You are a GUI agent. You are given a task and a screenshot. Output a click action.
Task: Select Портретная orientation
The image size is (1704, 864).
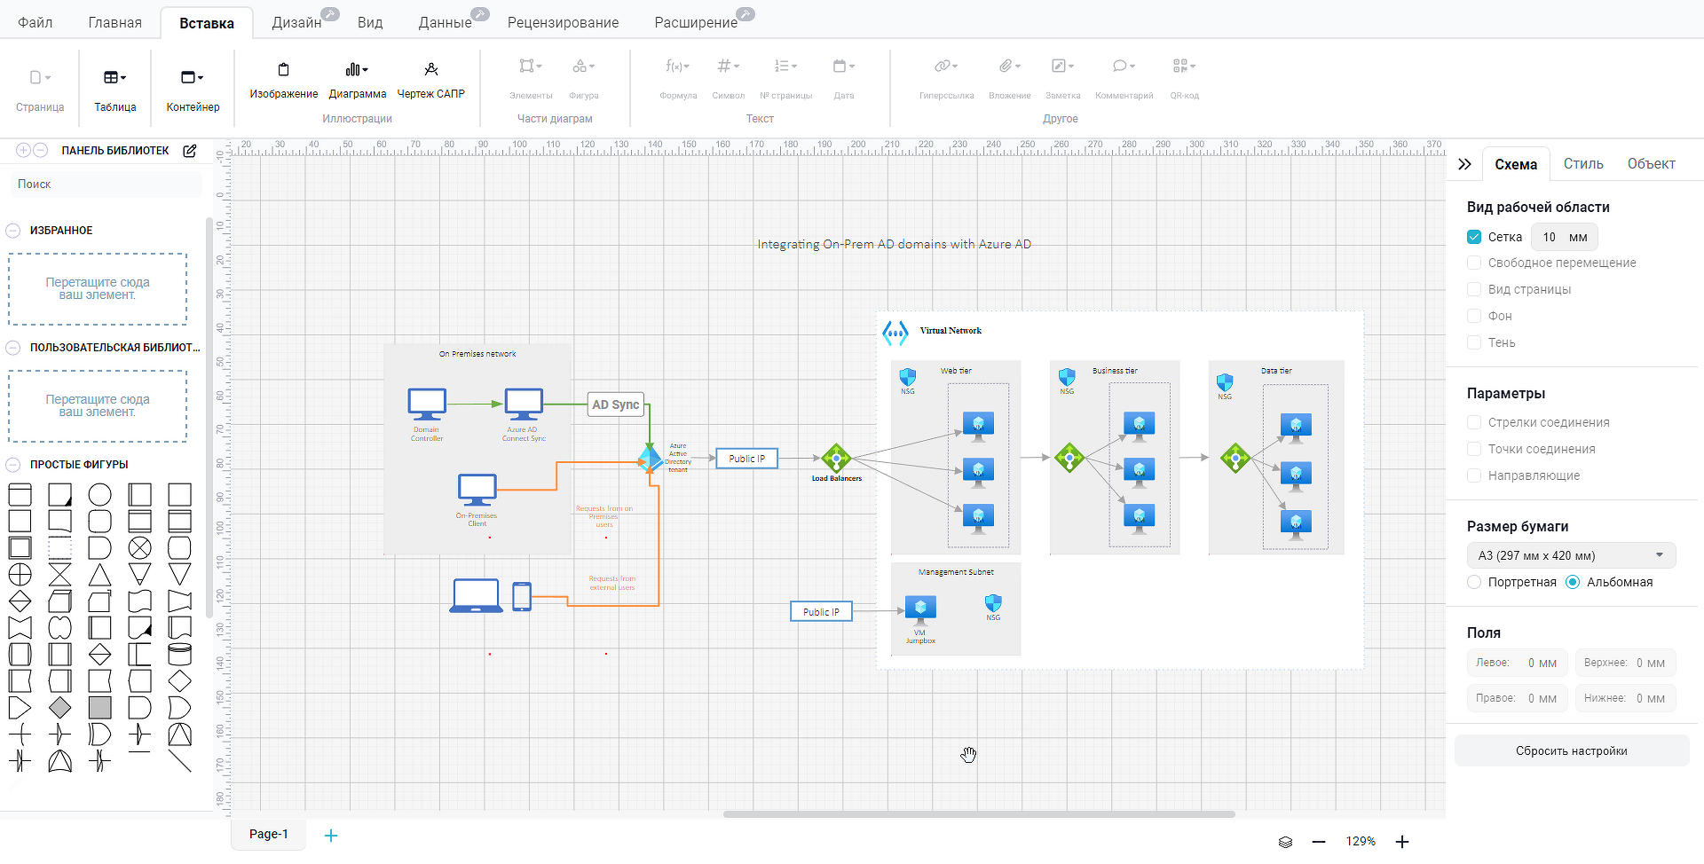click(x=1474, y=582)
